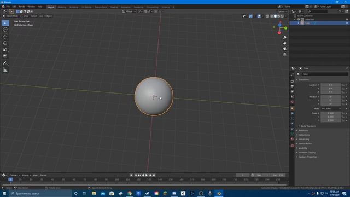Open the Tool properties tab

[292, 75]
